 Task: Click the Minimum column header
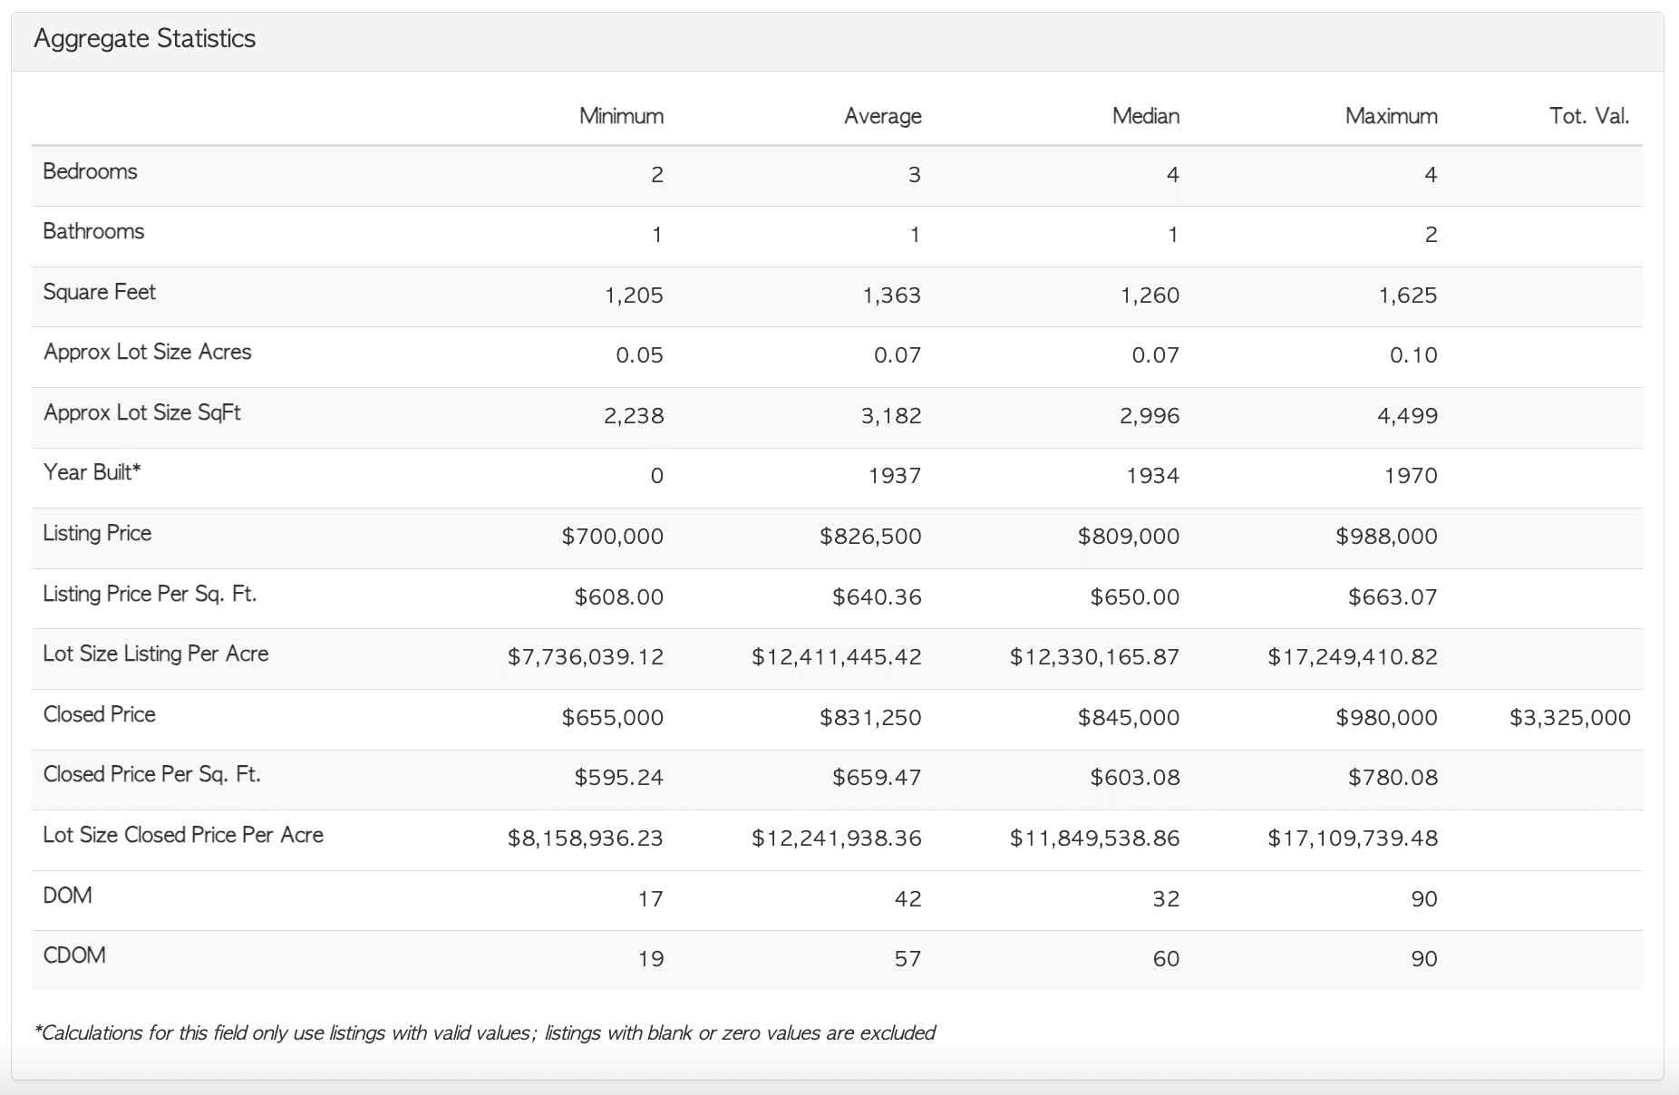tap(622, 116)
